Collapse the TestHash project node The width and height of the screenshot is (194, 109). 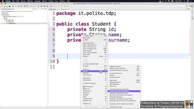click(x=2, y=15)
